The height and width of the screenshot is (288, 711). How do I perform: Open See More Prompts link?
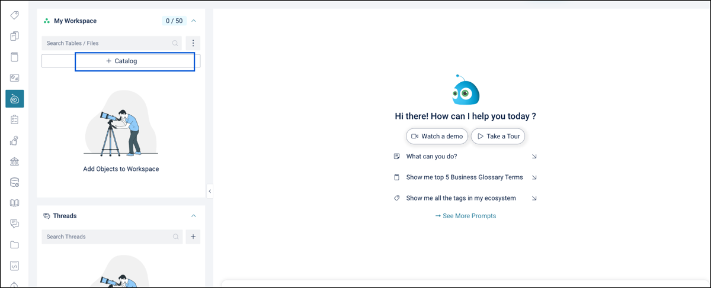tap(466, 216)
